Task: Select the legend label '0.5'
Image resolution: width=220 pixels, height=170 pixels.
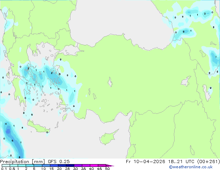Action: pos(12,169)
